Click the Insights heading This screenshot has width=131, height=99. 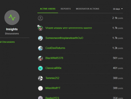pyautogui.click(x=12, y=29)
